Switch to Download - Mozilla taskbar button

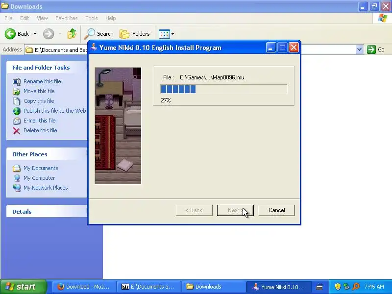click(84, 287)
